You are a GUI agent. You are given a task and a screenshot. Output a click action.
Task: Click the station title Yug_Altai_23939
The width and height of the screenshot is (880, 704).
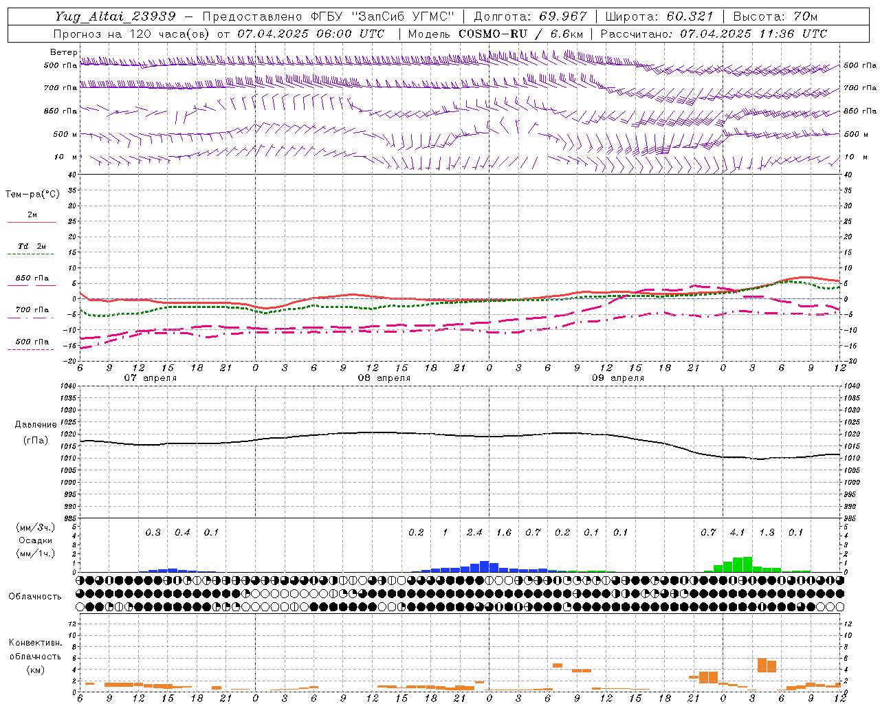click(x=115, y=16)
